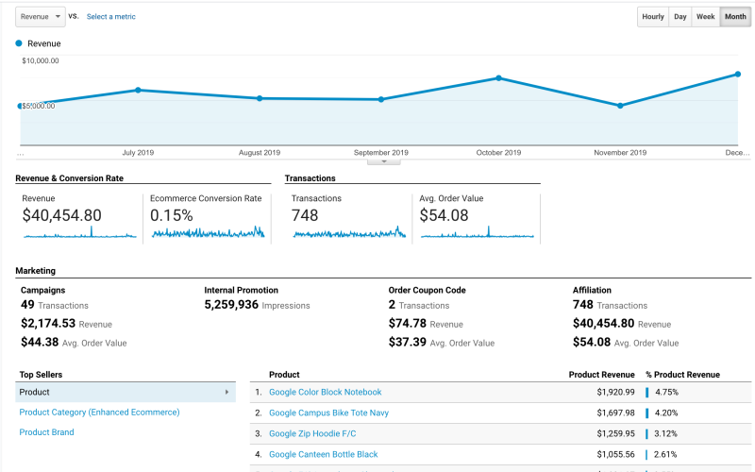755x472 pixels.
Task: Click the Transactions sparkline chart
Action: click(348, 233)
